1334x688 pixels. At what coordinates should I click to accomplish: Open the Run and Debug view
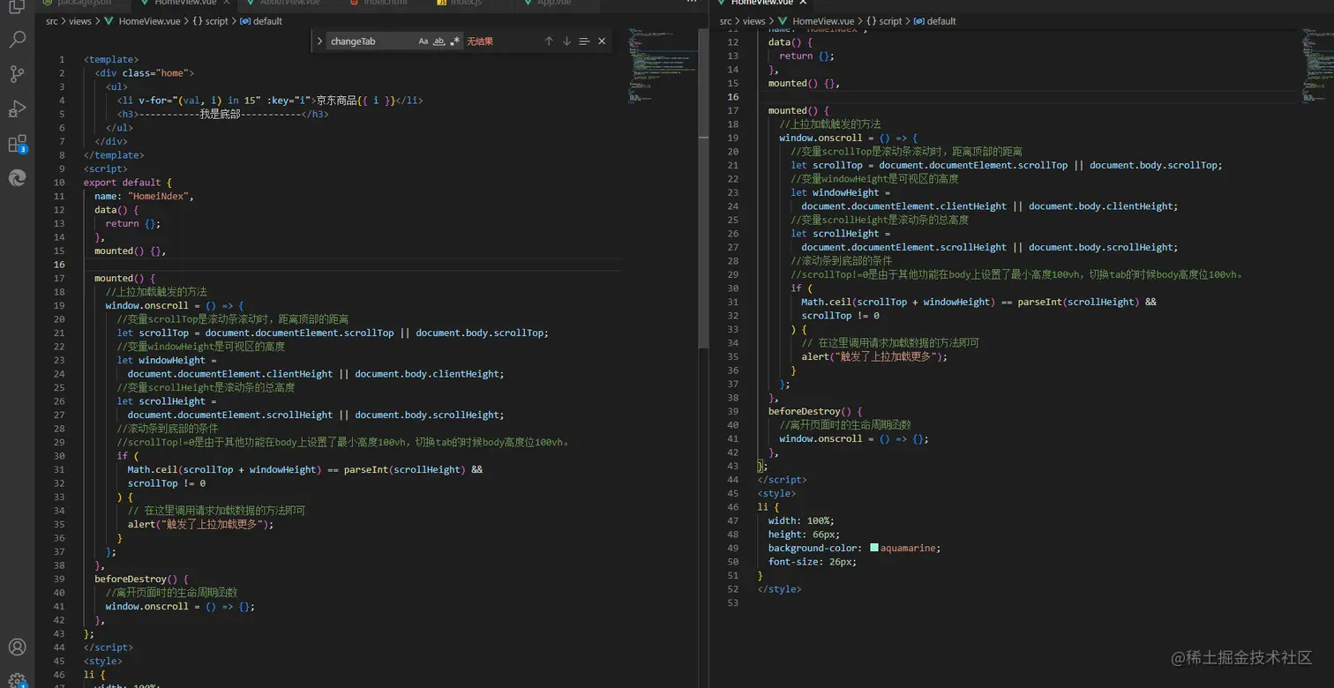pos(17,108)
